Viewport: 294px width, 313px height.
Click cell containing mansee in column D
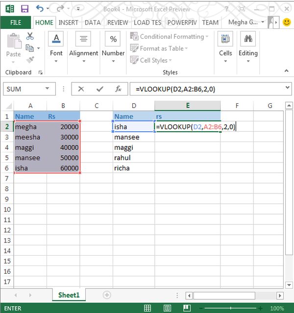click(x=134, y=137)
